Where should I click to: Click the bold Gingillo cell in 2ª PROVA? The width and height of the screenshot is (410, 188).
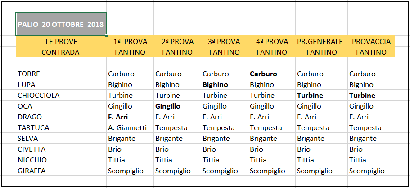click(177, 106)
